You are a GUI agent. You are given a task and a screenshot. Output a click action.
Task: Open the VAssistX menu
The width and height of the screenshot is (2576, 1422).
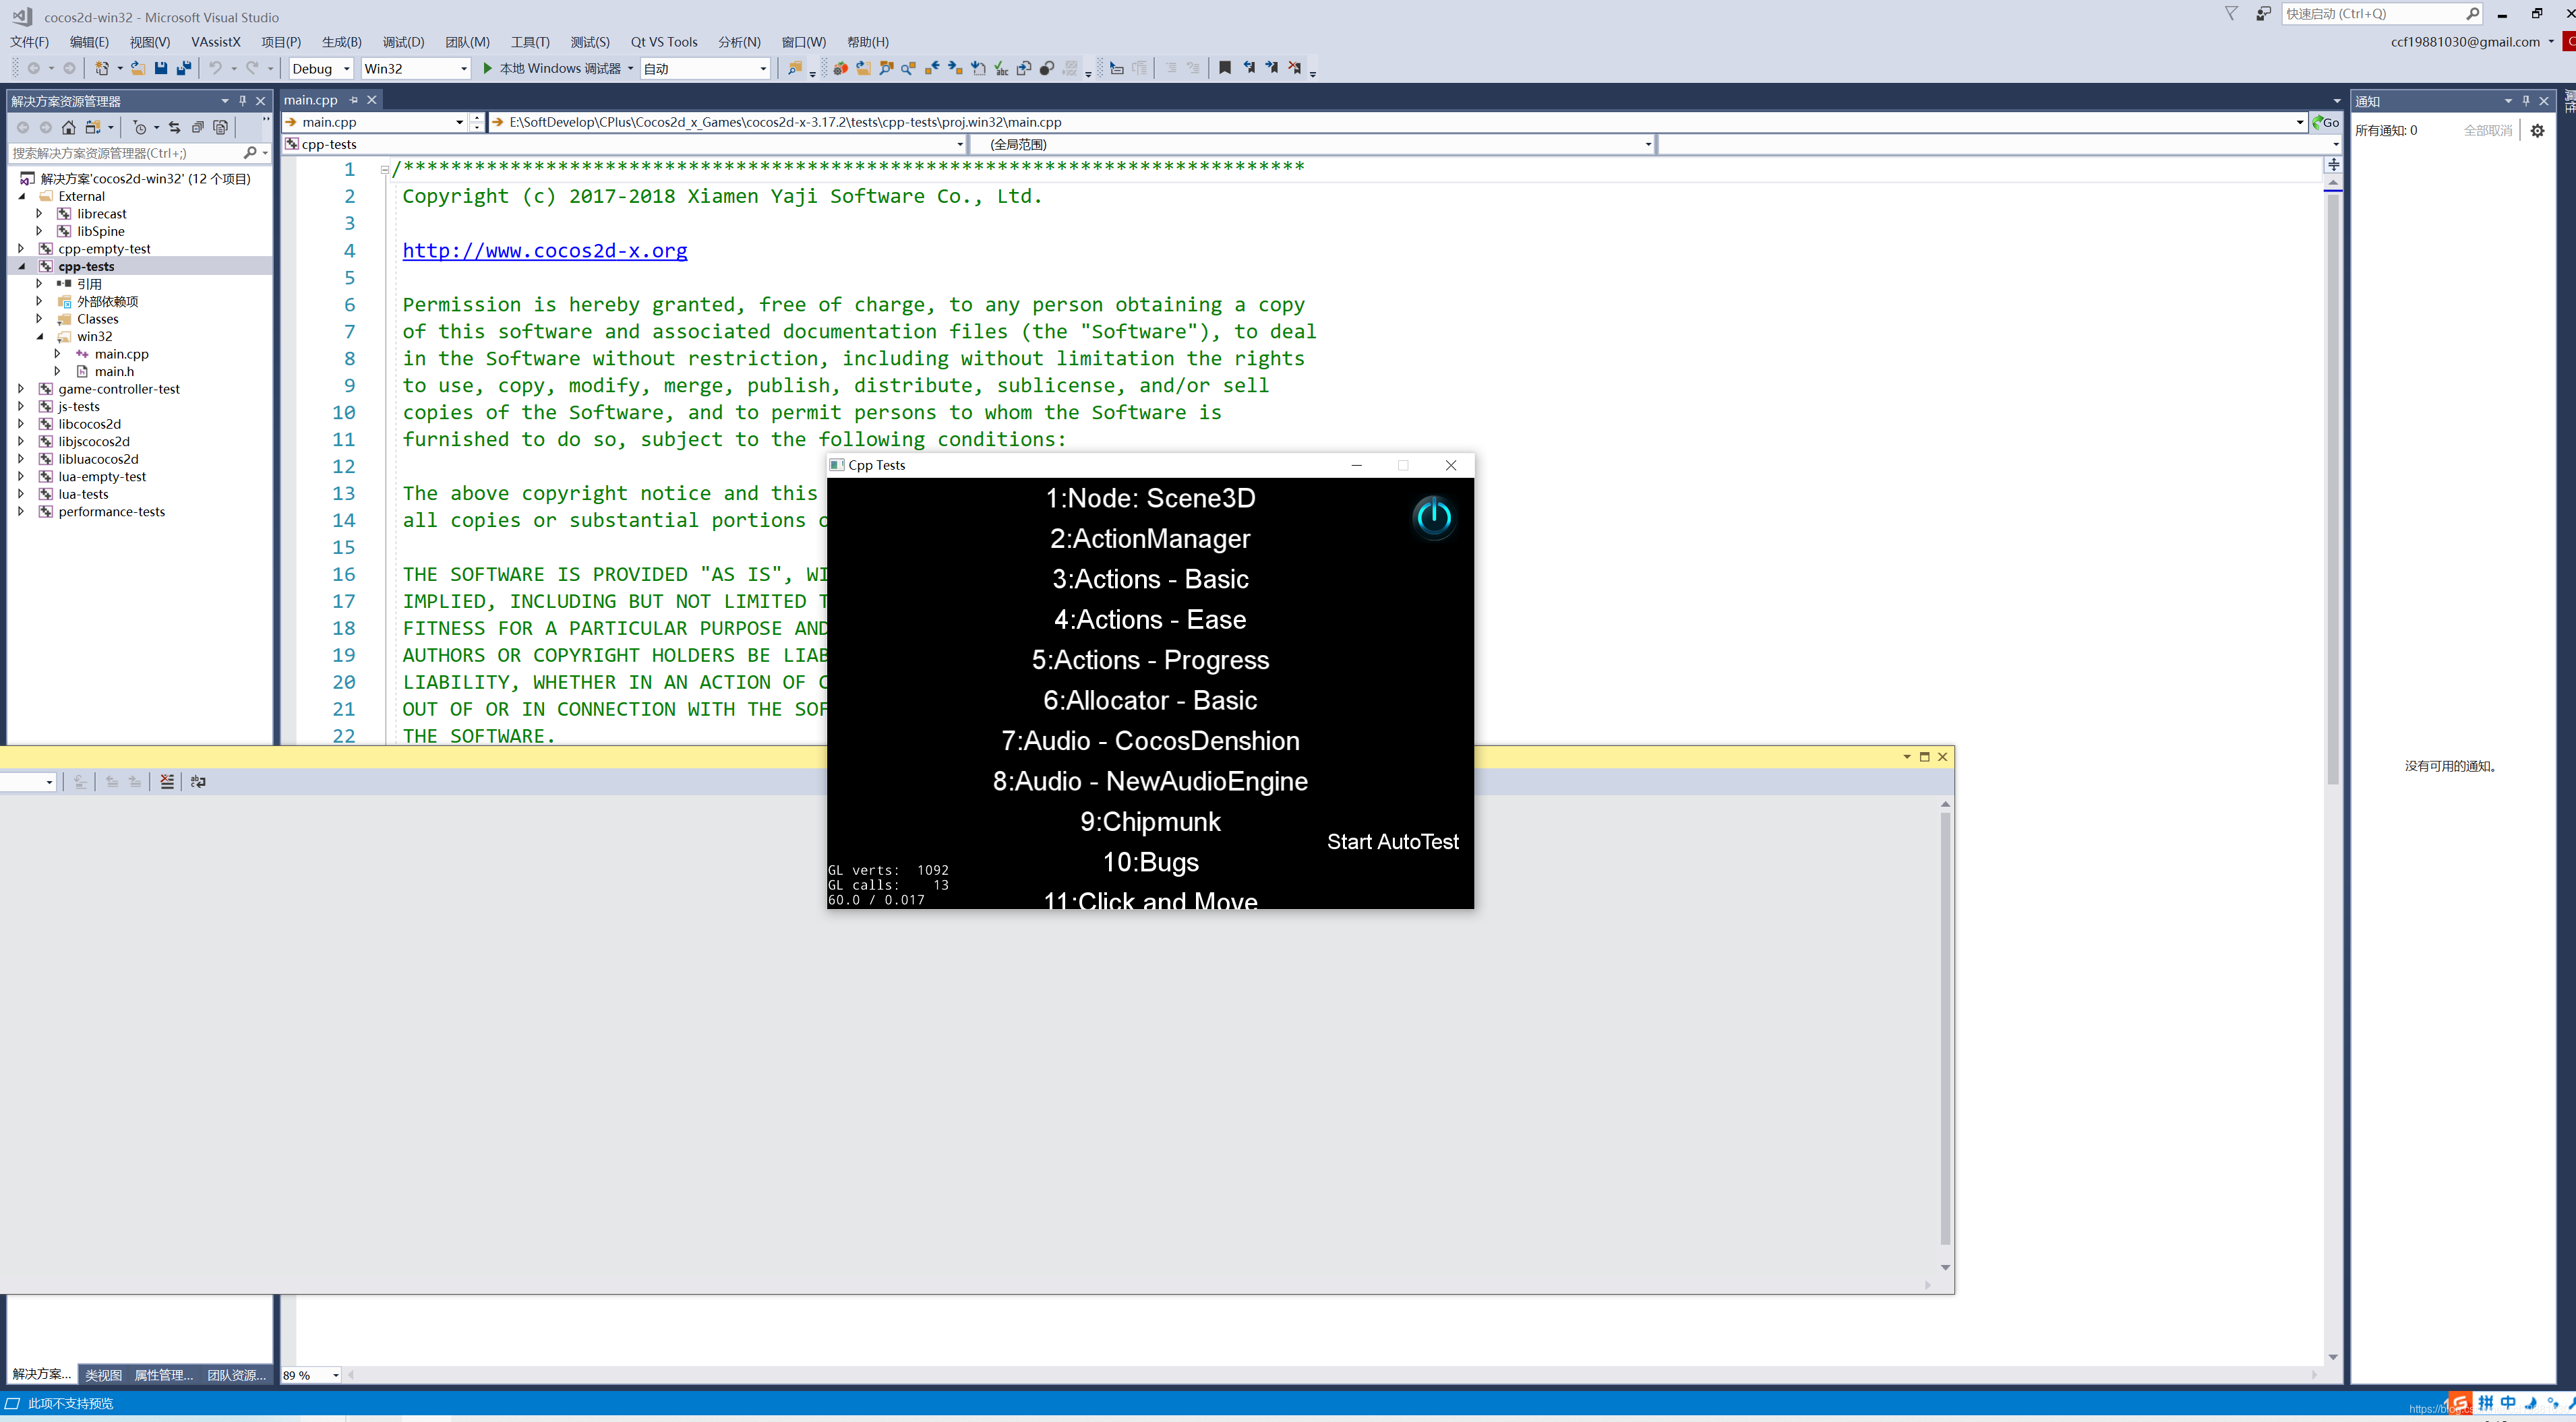pos(216,42)
